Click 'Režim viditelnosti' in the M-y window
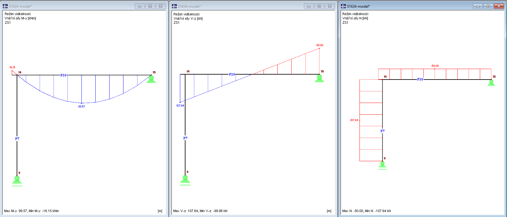507x217 pixels. tap(18, 14)
